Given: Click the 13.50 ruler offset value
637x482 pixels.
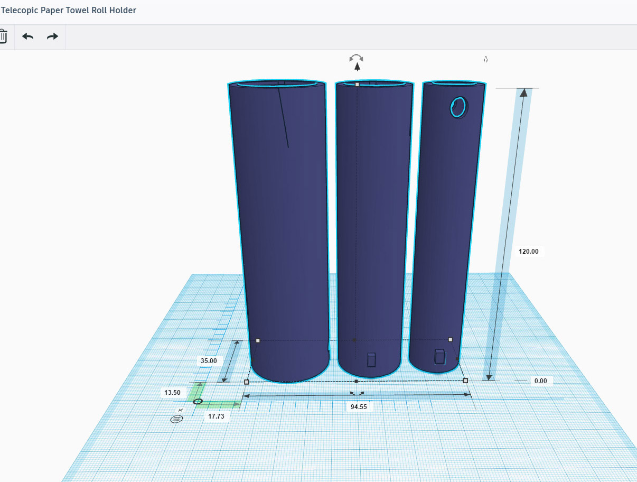Looking at the screenshot, I should (x=172, y=393).
